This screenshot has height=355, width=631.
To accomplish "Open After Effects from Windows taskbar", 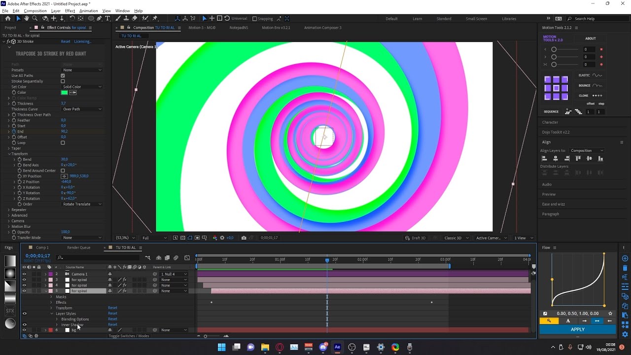I will (x=337, y=347).
